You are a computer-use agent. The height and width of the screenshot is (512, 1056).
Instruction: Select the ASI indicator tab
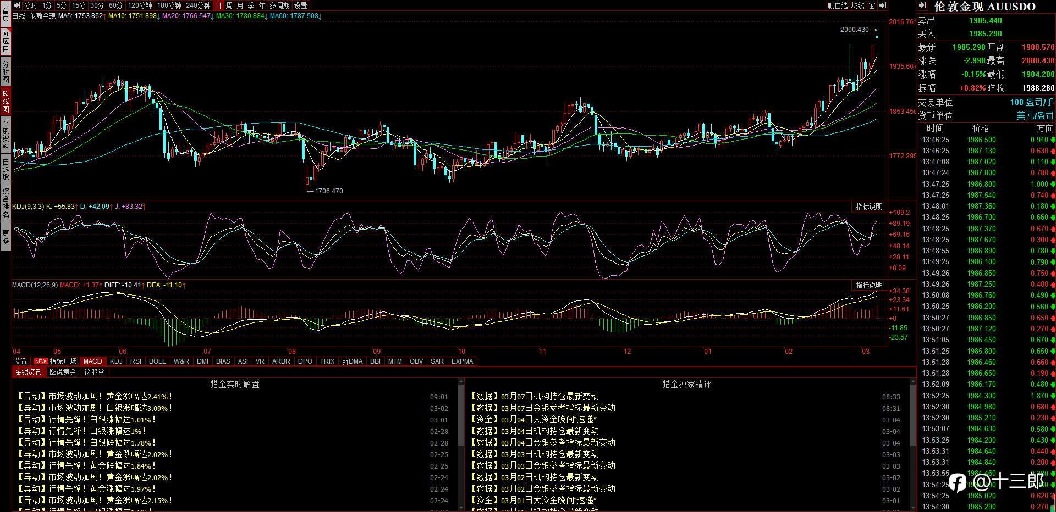coord(243,361)
